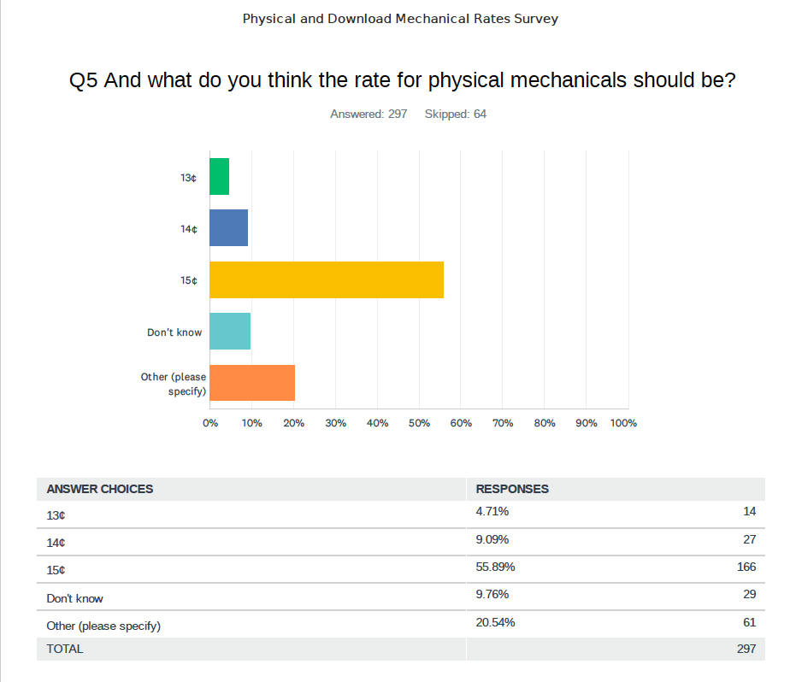Screen dimensions: 796x682
Task: Click the survey title header text
Action: 400,19
